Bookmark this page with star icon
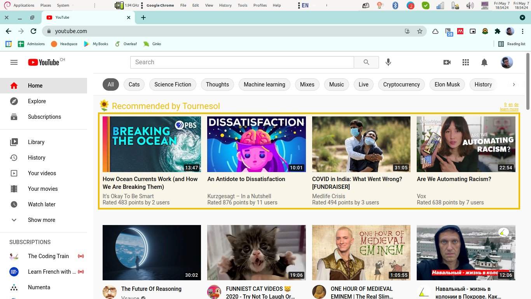This screenshot has height=299, width=531. coord(420,31)
